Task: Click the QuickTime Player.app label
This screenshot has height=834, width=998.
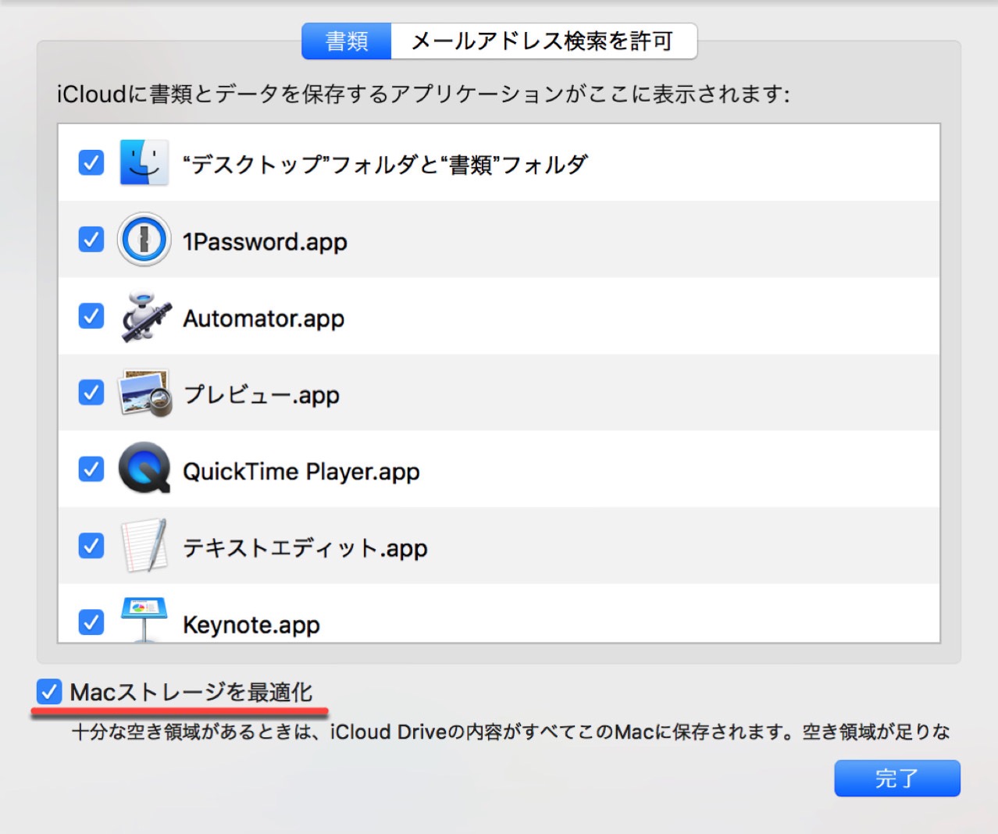Action: (301, 472)
